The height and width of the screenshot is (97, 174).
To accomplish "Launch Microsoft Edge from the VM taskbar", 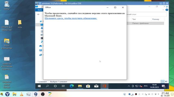I will coord(72,86).
